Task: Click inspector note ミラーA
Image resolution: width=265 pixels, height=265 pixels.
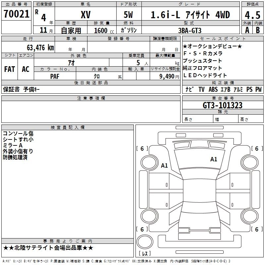Action: click(x=13, y=145)
